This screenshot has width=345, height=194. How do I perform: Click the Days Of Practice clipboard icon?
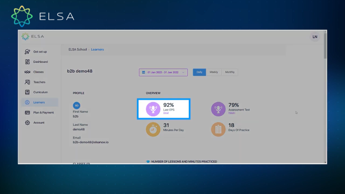[218, 129]
